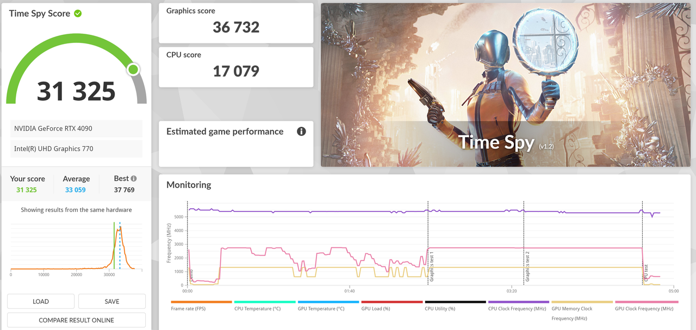Click the Estimated game performance title
This screenshot has width=696, height=330.
pyautogui.click(x=225, y=132)
